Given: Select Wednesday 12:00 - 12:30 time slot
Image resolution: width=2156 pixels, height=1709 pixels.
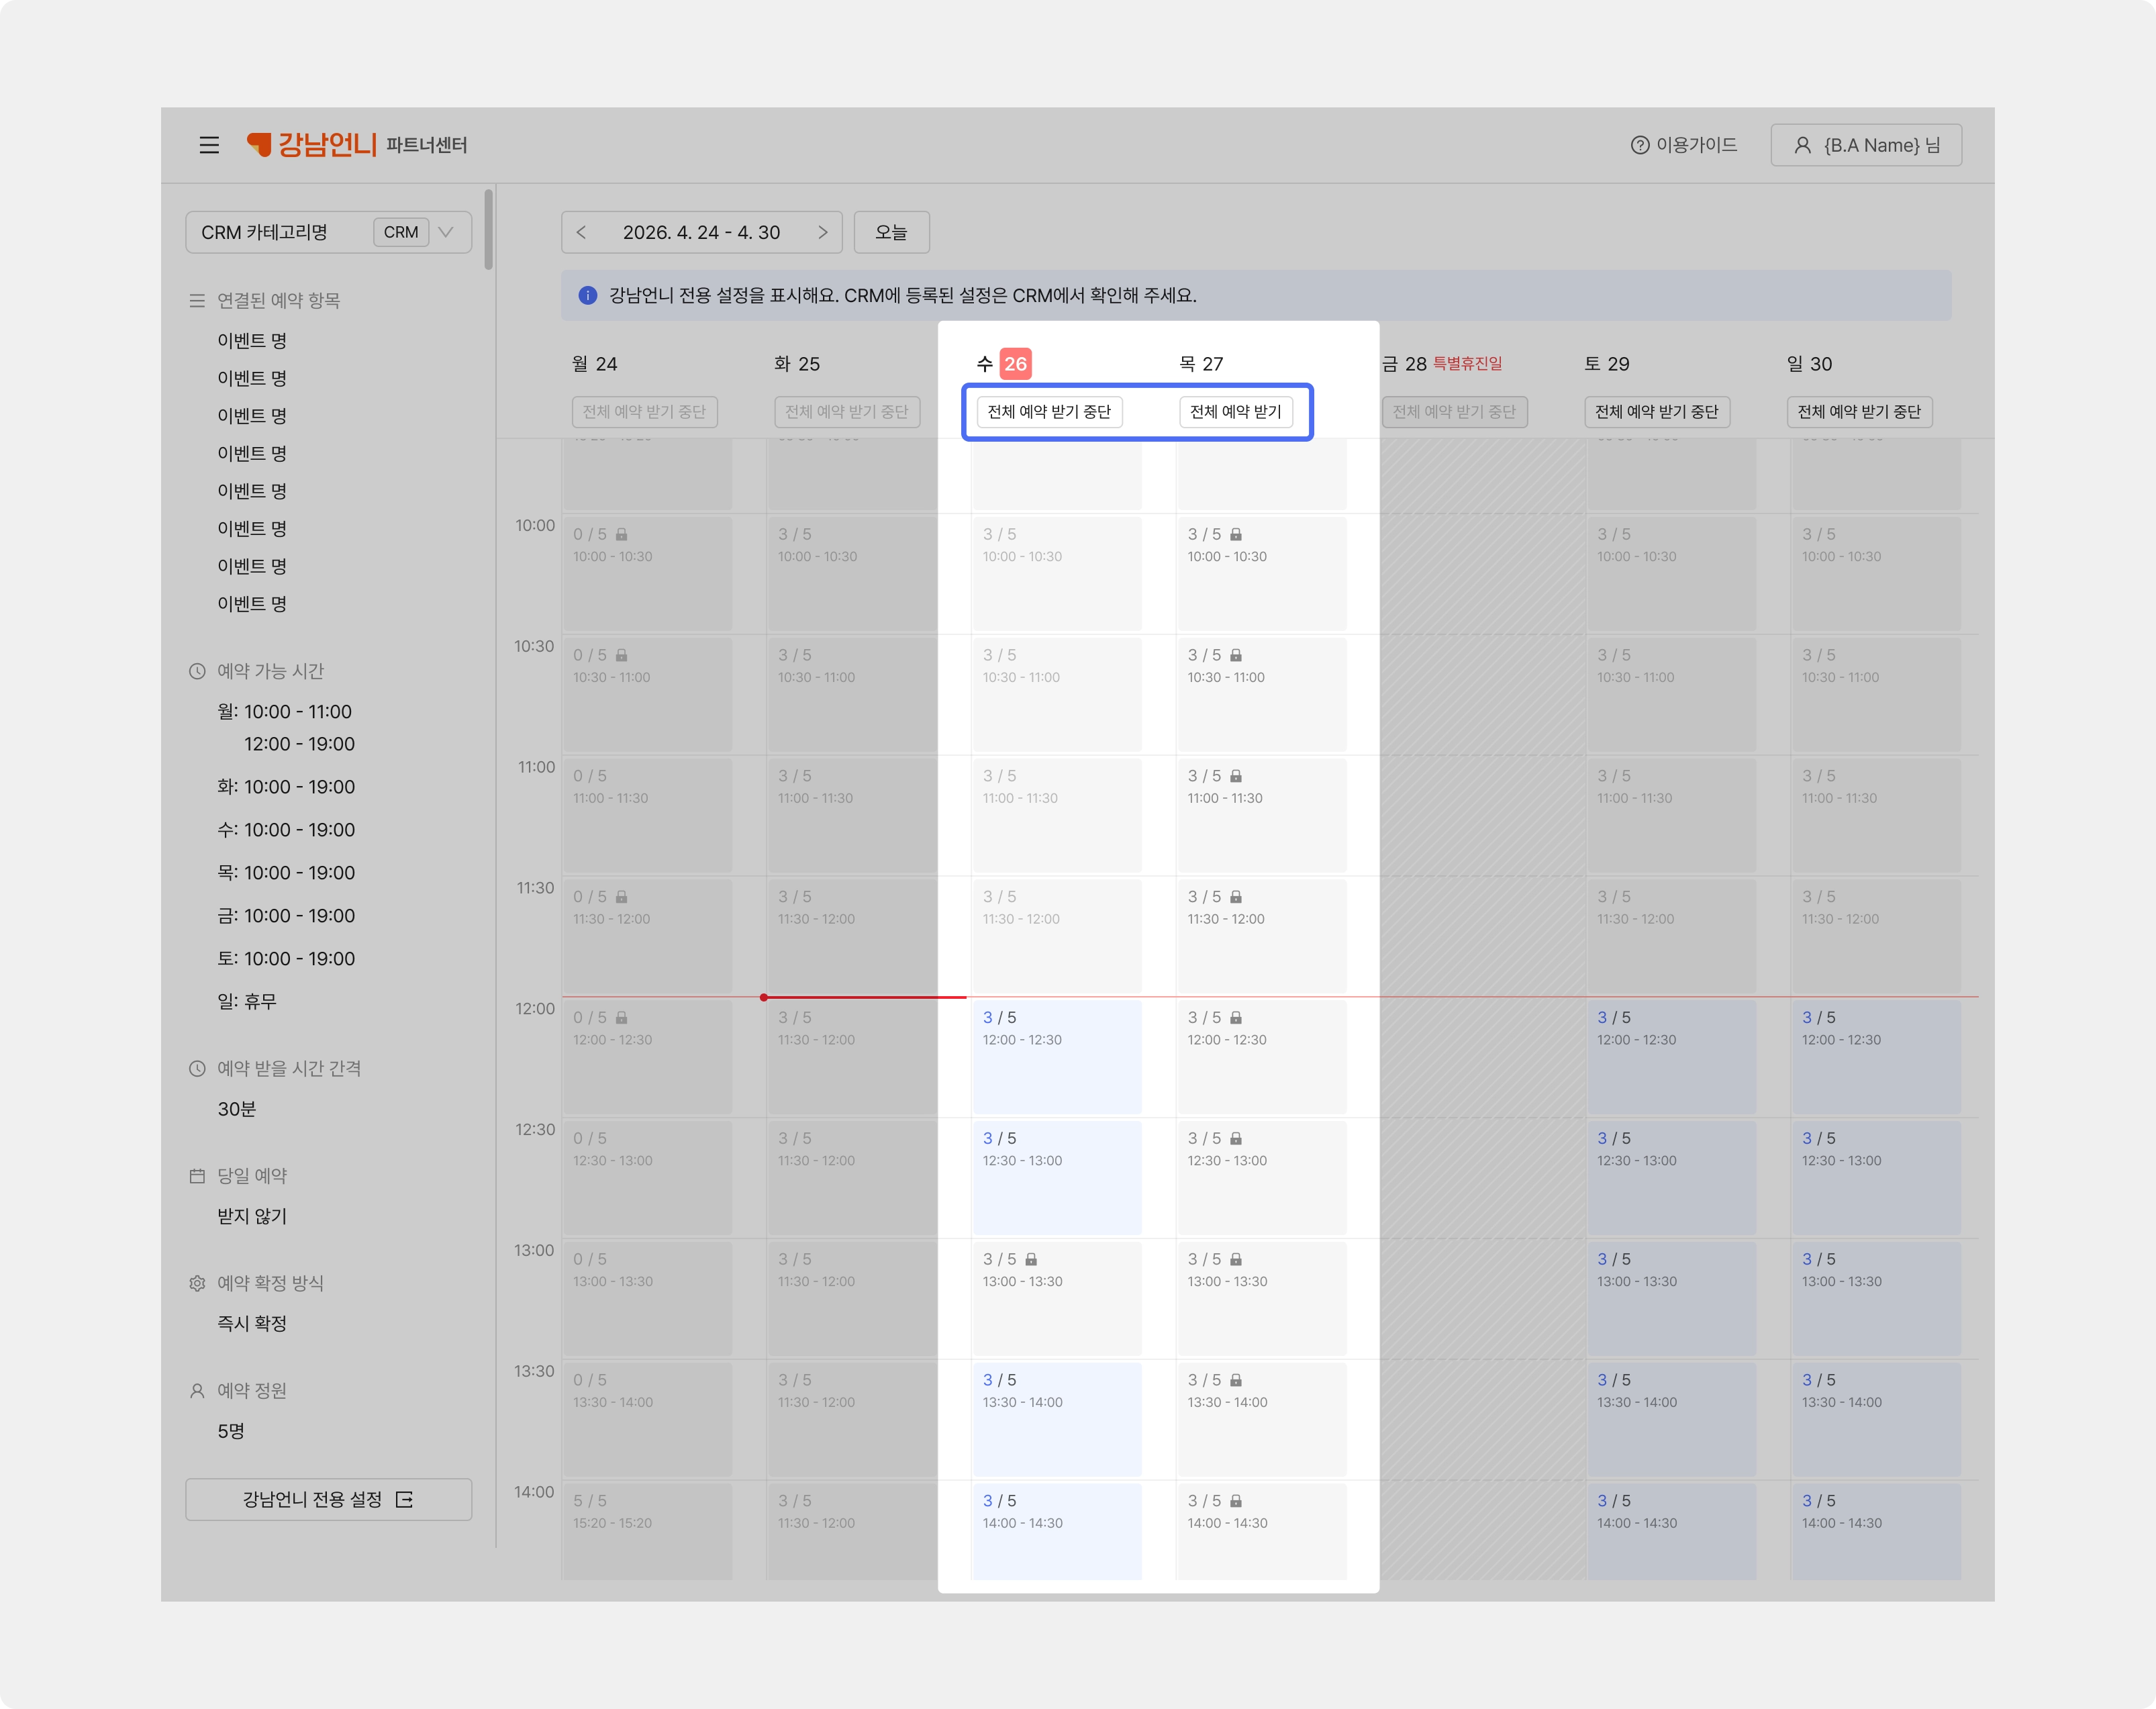Looking at the screenshot, I should coord(1056,1056).
